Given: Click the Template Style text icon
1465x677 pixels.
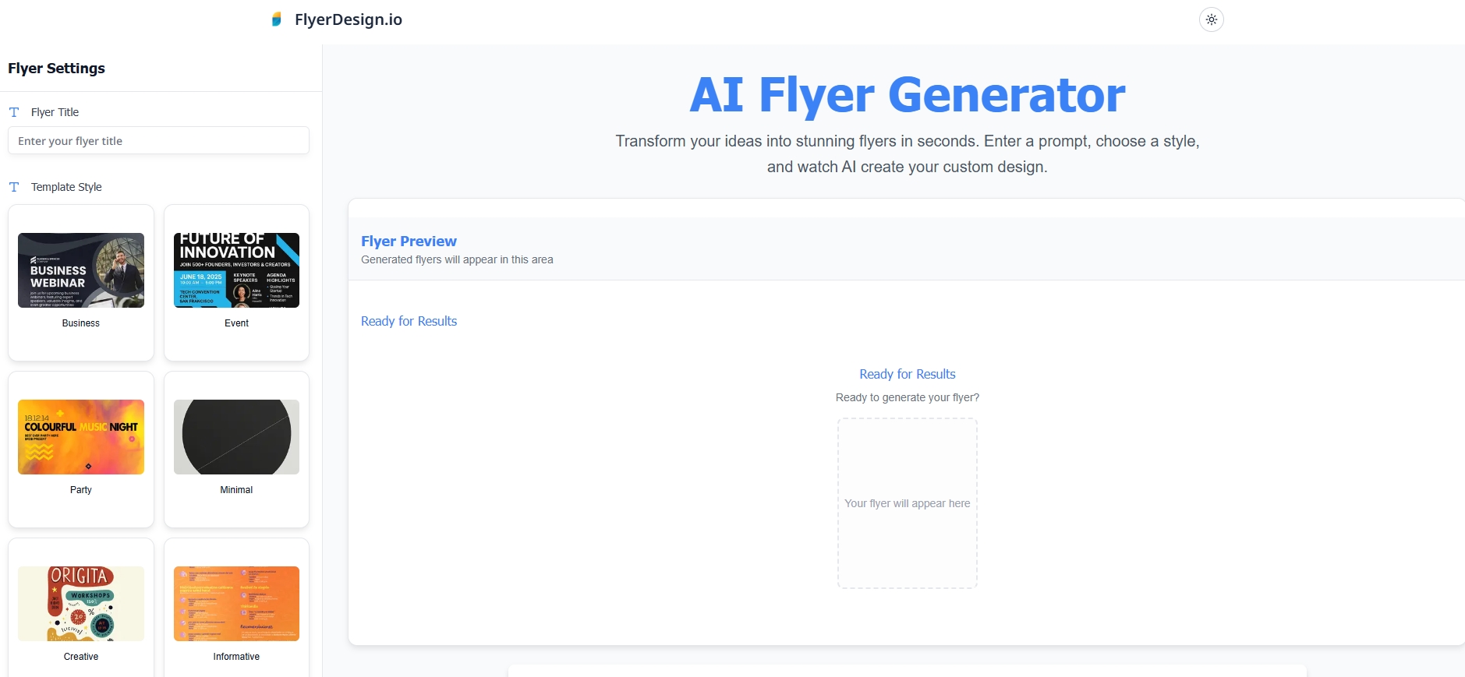Looking at the screenshot, I should pos(14,187).
